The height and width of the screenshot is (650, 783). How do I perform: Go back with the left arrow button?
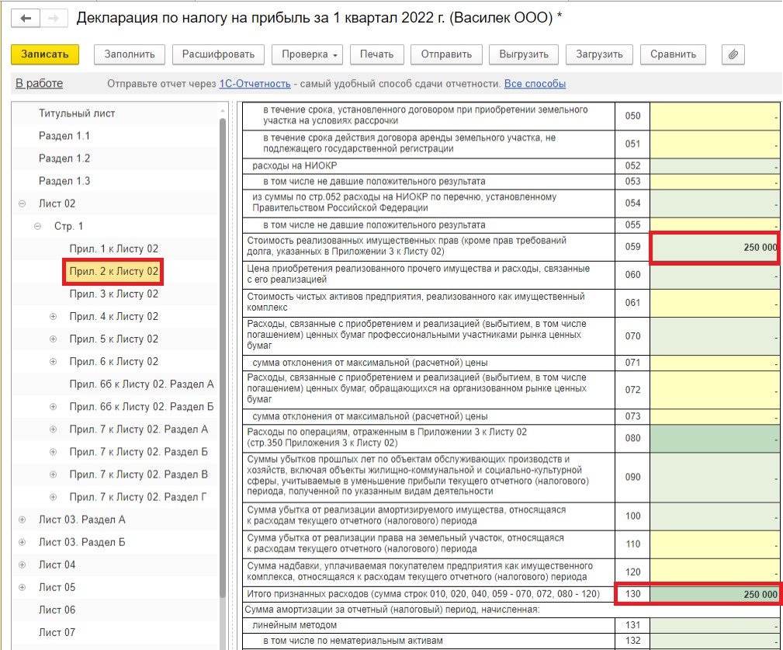(26, 19)
